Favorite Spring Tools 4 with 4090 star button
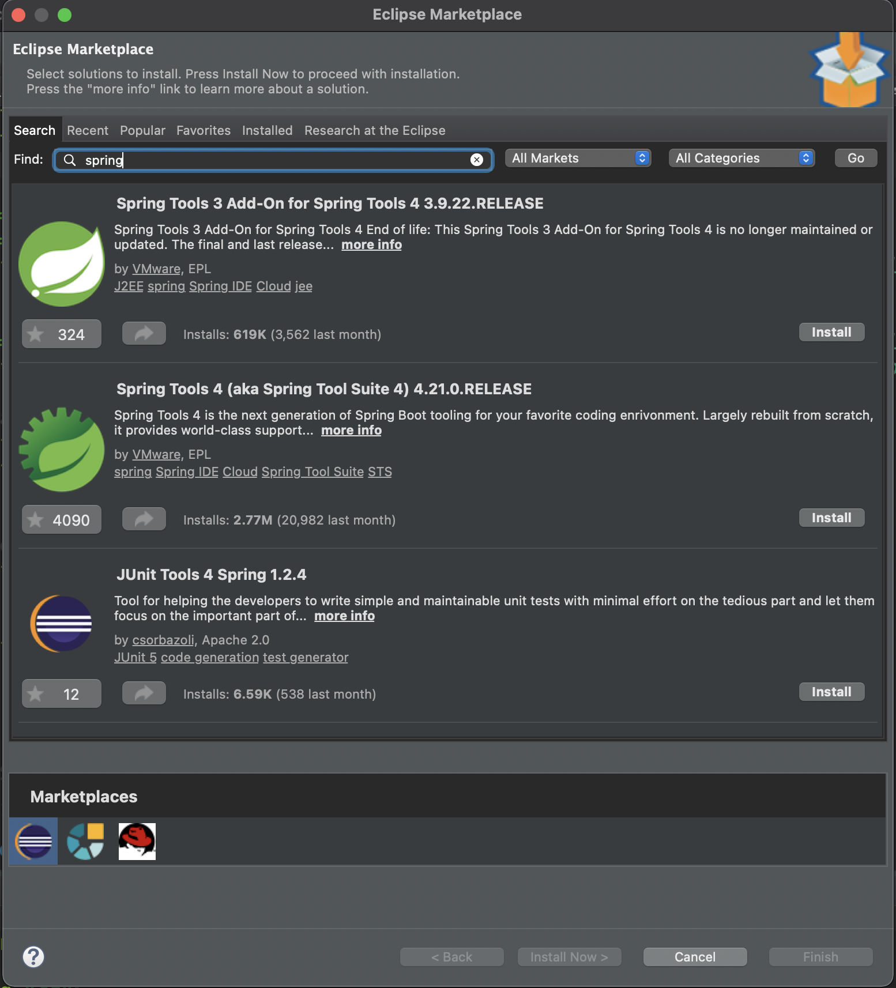The height and width of the screenshot is (988, 896). point(62,519)
